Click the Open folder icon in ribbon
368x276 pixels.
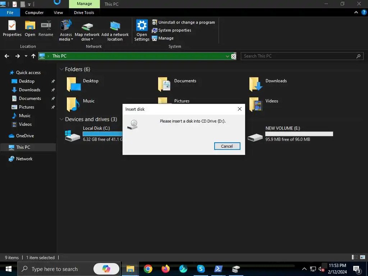(x=30, y=28)
